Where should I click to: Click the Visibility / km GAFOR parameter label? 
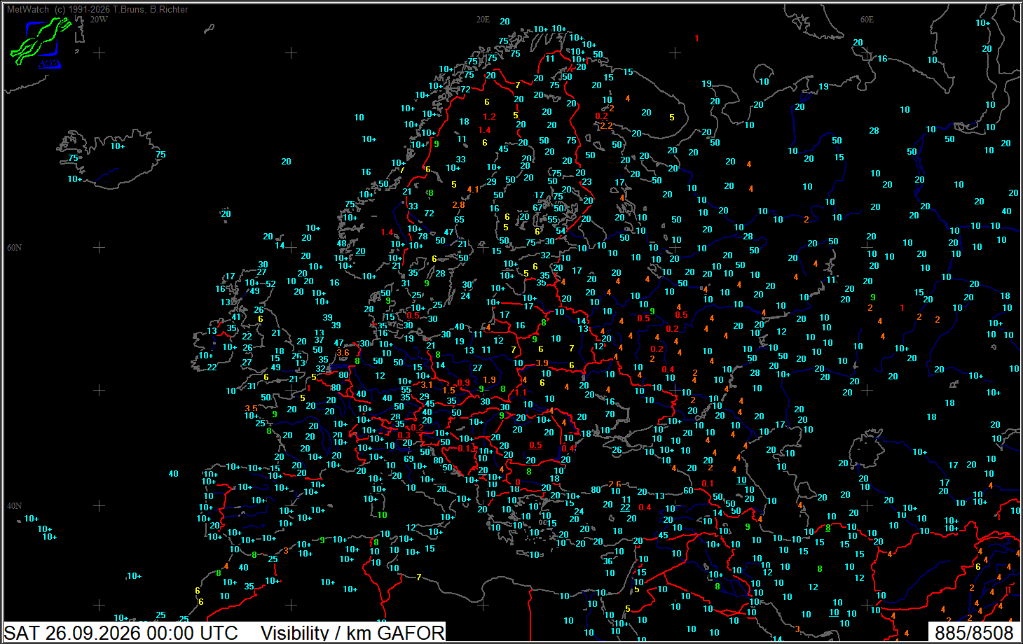coord(352,633)
